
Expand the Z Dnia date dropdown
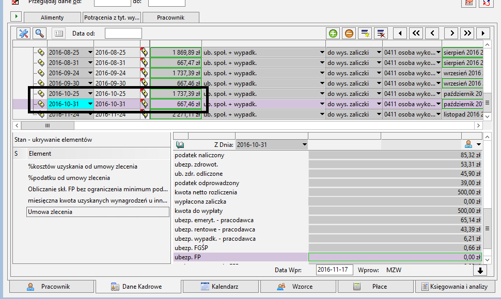pyautogui.click(x=304, y=145)
